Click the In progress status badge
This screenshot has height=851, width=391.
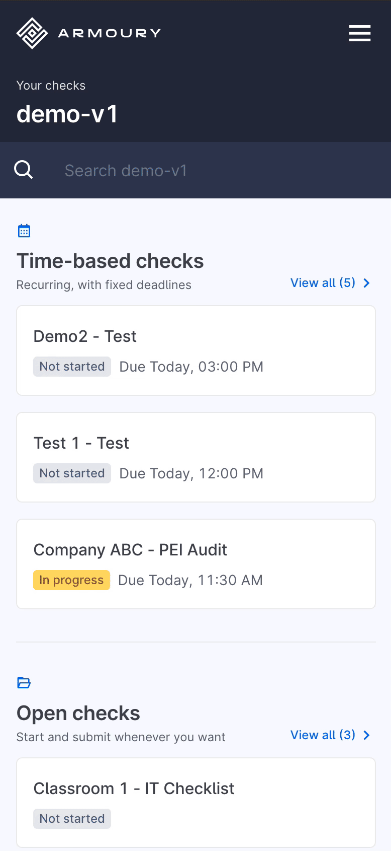[71, 580]
